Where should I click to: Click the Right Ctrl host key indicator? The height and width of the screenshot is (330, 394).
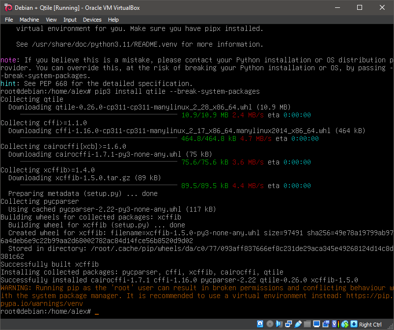click(371, 324)
